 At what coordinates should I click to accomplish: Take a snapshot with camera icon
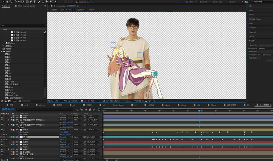coord(82,101)
